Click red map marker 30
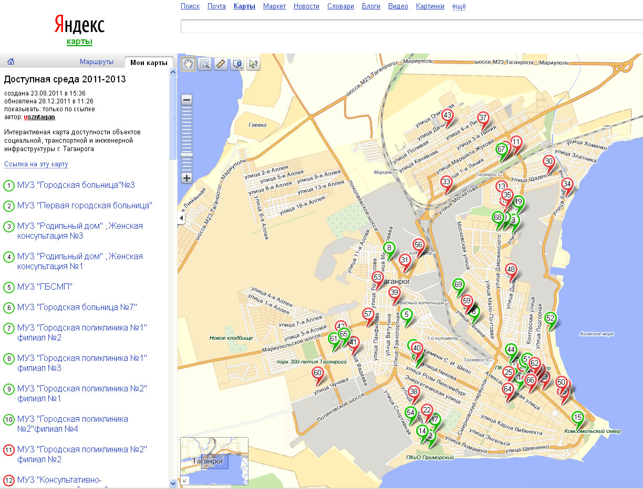This screenshot has width=643, height=489. (549, 162)
